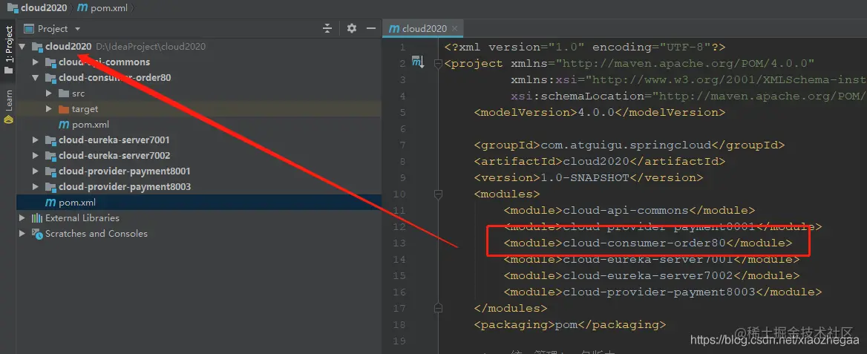
Task: Expand External Libraries node
Action: point(22,218)
